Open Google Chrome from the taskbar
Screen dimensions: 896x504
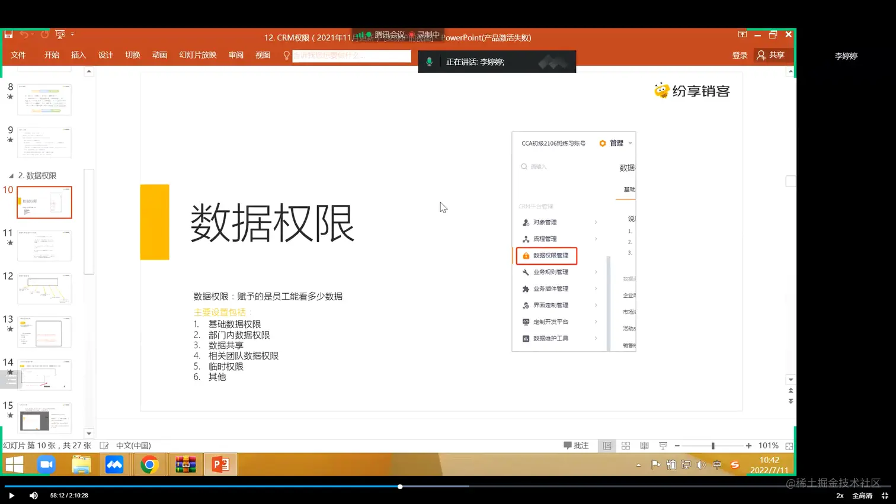(149, 465)
